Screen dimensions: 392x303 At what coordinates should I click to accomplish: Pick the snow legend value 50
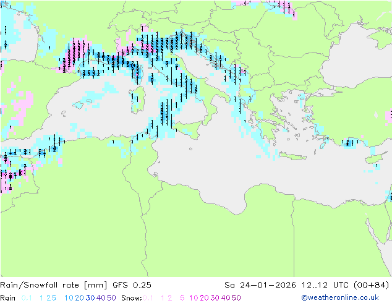[x=236, y=298]
